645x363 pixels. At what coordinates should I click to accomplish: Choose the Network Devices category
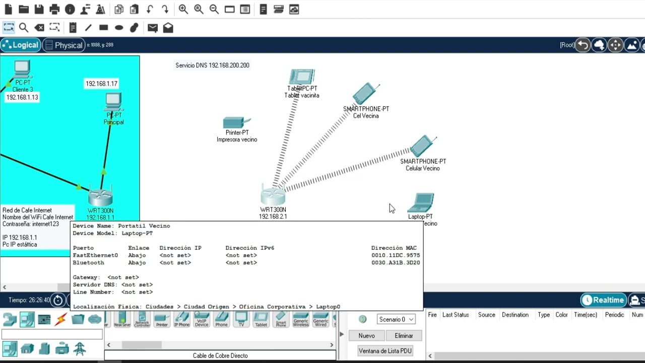click(x=10, y=320)
